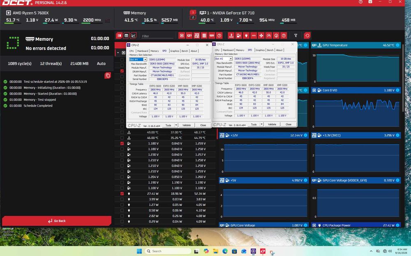Screen dimensions: 411x256
Task: Click blue circle on GPU Temperature graph
Action: [x=397, y=45]
